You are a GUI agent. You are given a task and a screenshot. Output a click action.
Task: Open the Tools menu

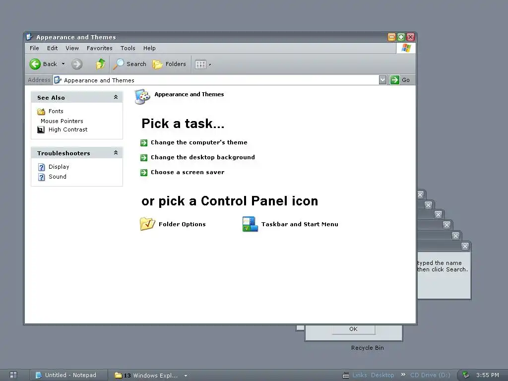(127, 48)
